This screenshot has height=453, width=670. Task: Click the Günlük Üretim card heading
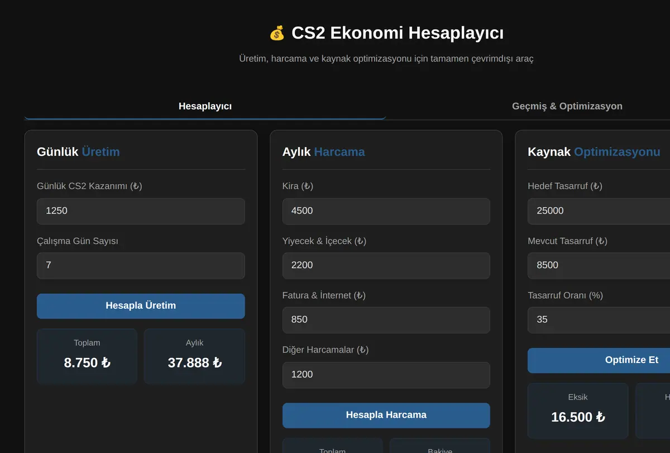coord(78,152)
